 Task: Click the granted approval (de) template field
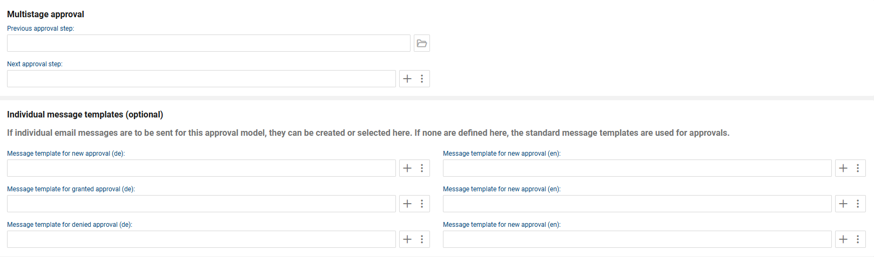point(201,204)
